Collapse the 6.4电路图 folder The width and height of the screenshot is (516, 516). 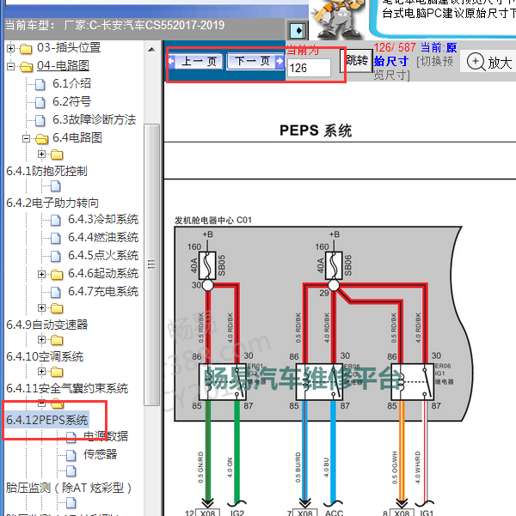26,138
